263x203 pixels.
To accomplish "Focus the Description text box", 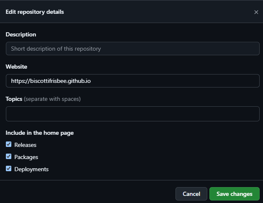I will click(x=132, y=49).
